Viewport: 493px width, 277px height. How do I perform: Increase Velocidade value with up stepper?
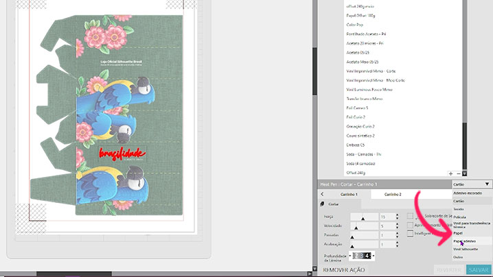[x=397, y=224]
